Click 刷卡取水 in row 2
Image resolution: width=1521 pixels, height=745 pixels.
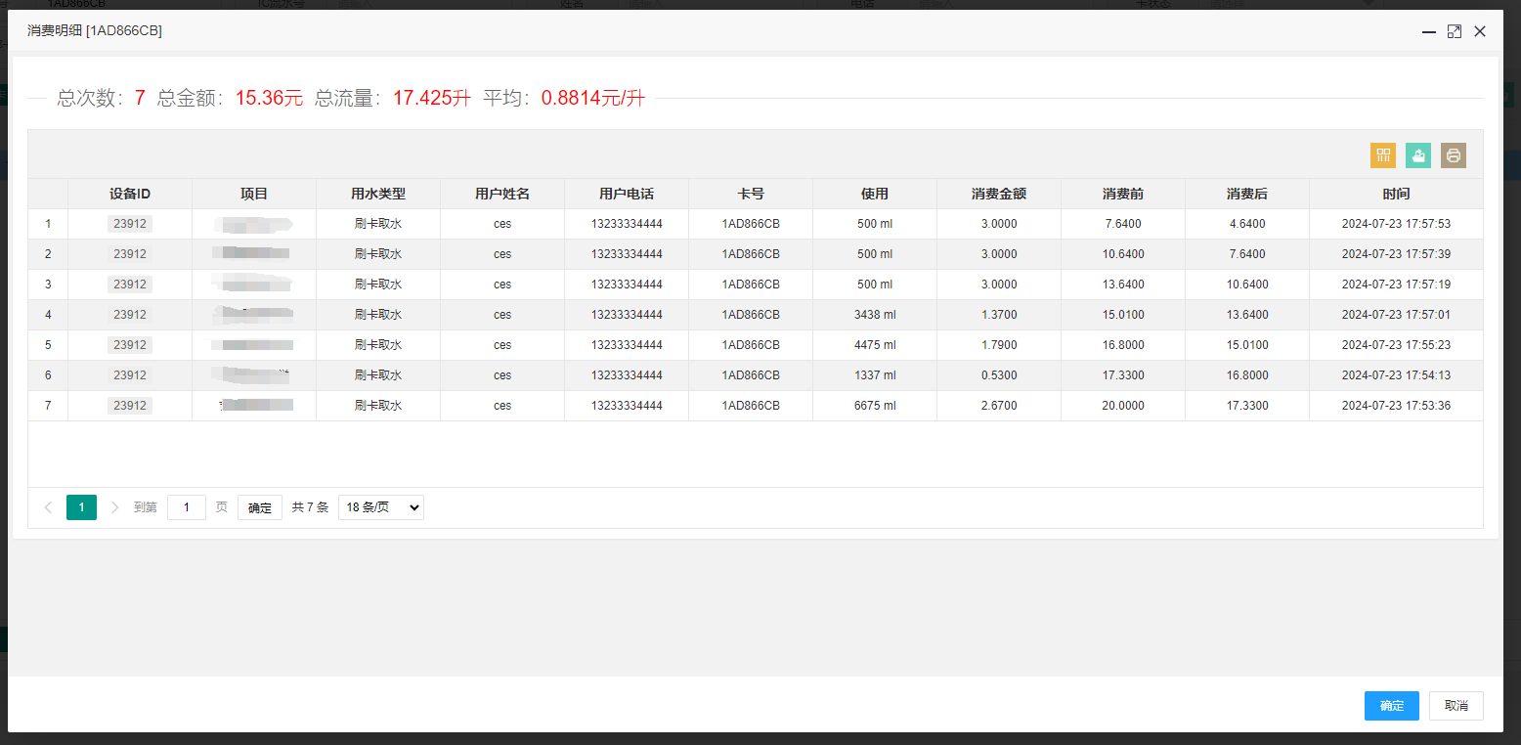(378, 254)
